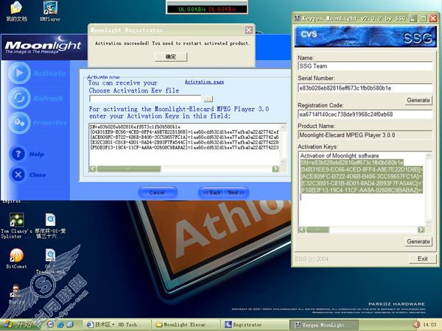
Task: Click the horizontal scrollbar thumb in Registrator keys
Action: pyautogui.click(x=129, y=169)
